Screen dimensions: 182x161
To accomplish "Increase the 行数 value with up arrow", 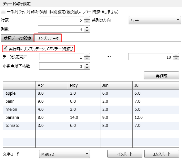I will [87, 18].
